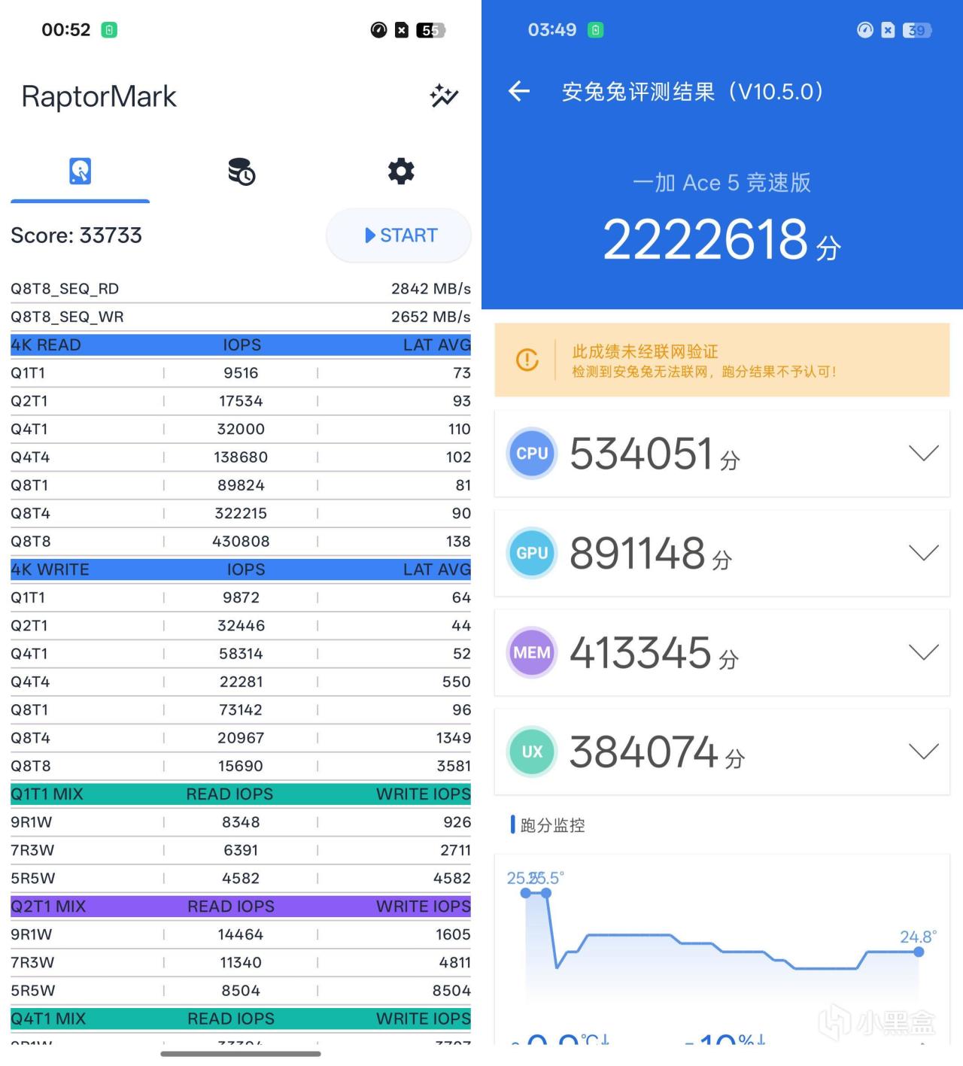The width and height of the screenshot is (963, 1066).
Task: Tap the 2842 MB/s sequential read value
Action: (431, 289)
